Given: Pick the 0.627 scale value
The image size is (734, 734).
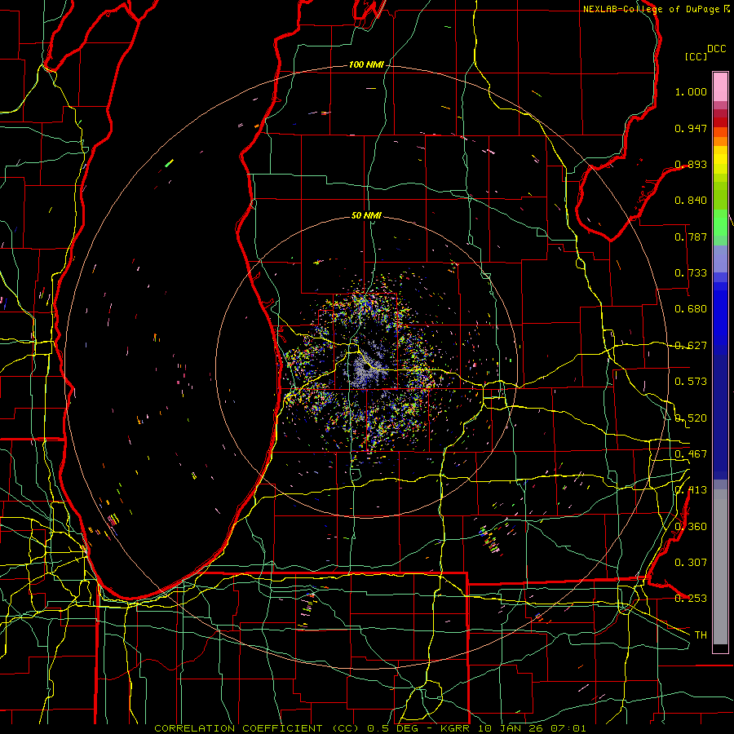Looking at the screenshot, I should pos(691,346).
